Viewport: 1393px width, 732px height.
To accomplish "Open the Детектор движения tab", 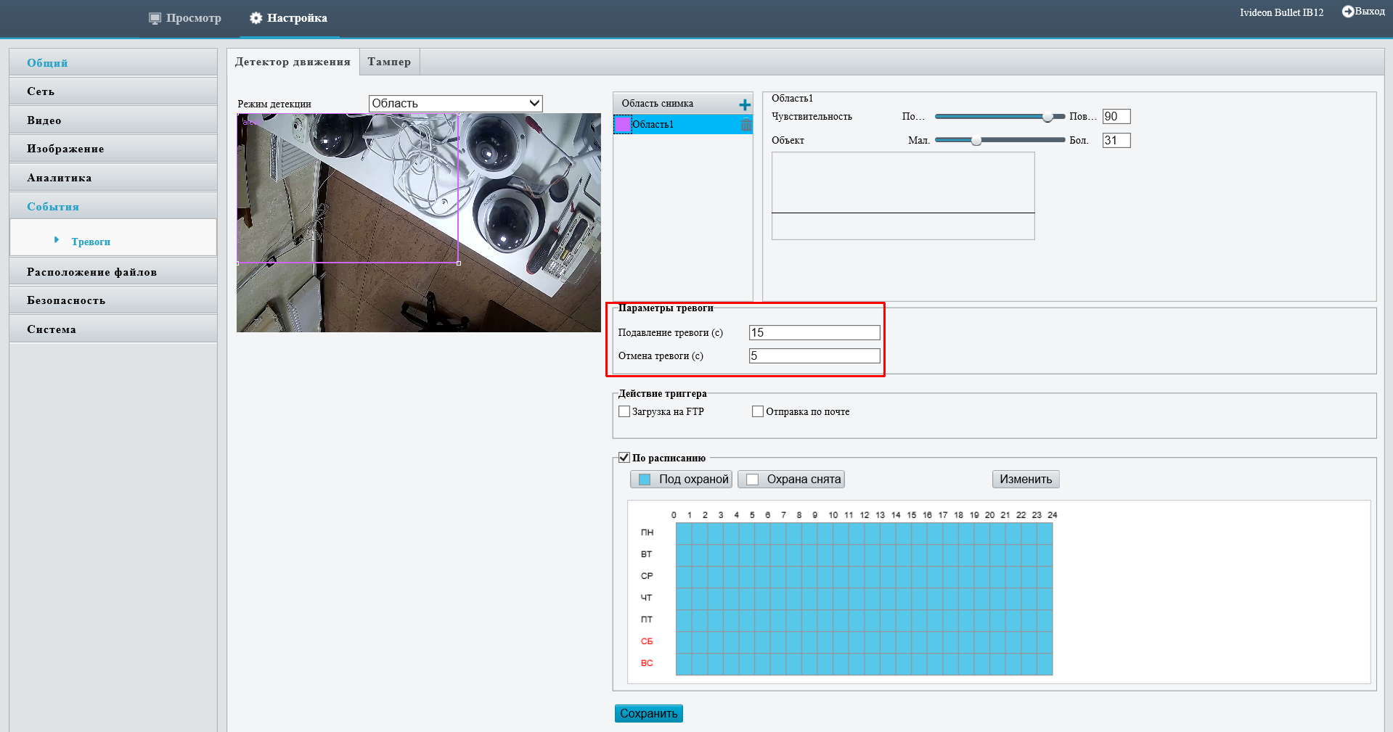I will pos(293,62).
